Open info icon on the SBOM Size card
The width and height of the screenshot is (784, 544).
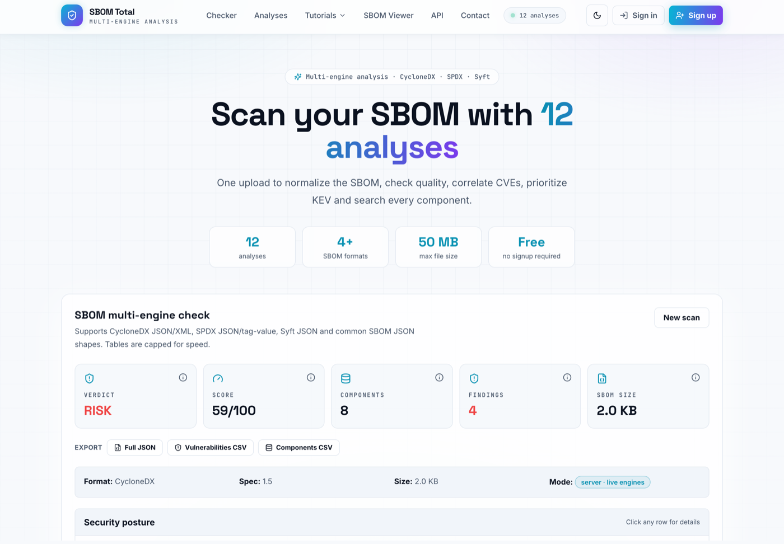[x=696, y=378]
